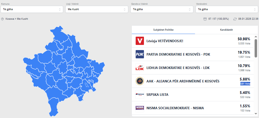The image size is (259, 118).
Task: Click the scroll down arrow in the party list
Action: point(256,113)
